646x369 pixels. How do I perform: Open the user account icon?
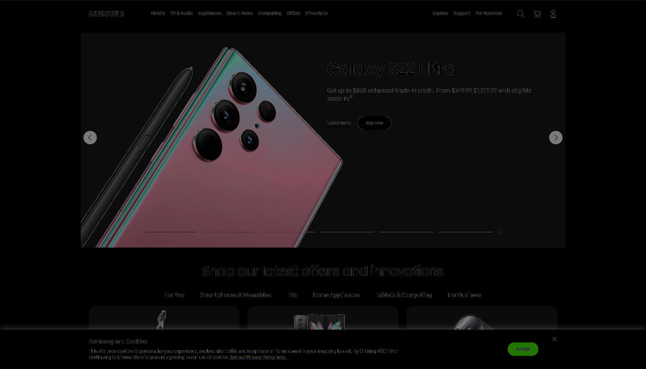[553, 14]
